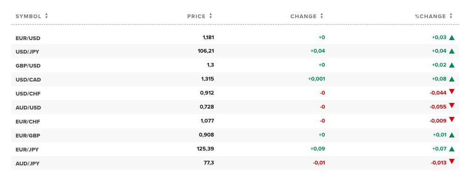Click green up arrow for EUR/JPY
The height and width of the screenshot is (178, 470).
[452, 149]
